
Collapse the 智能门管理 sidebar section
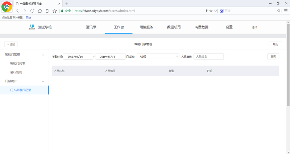point(43,55)
